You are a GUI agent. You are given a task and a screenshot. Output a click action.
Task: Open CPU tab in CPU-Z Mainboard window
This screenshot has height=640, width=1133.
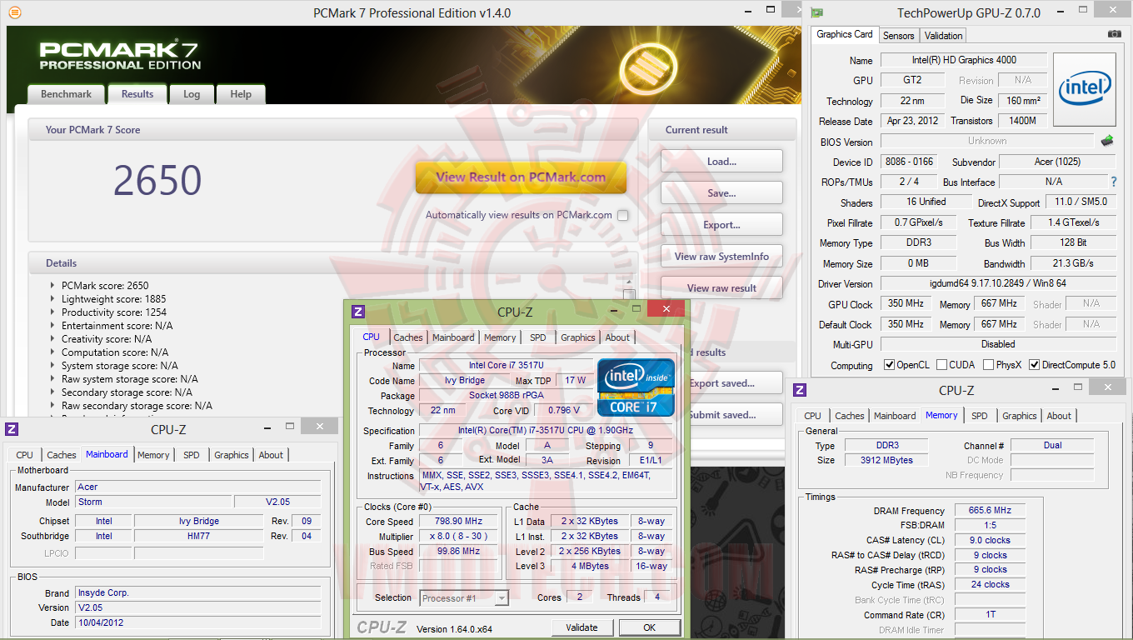coord(25,455)
